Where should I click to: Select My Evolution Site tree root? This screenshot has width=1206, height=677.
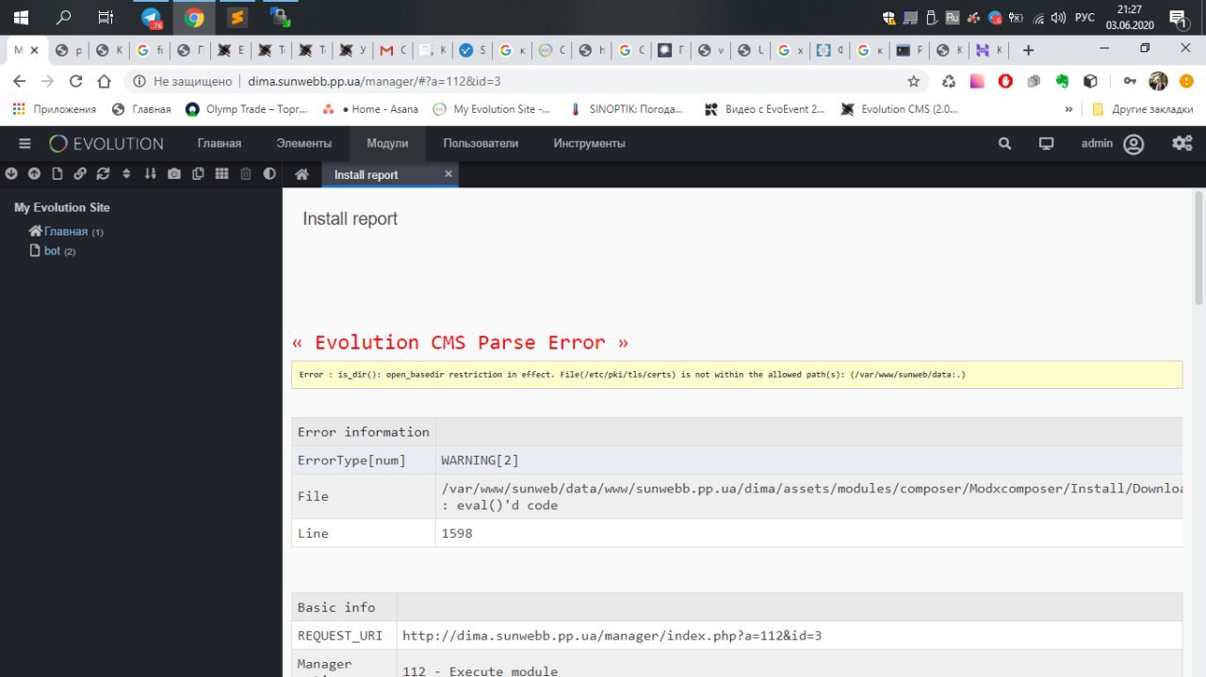coord(62,207)
